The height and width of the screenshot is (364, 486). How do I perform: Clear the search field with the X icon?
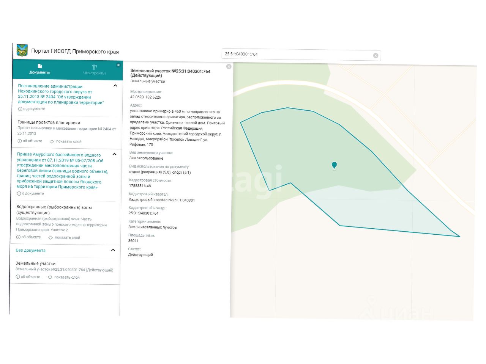[x=376, y=55]
